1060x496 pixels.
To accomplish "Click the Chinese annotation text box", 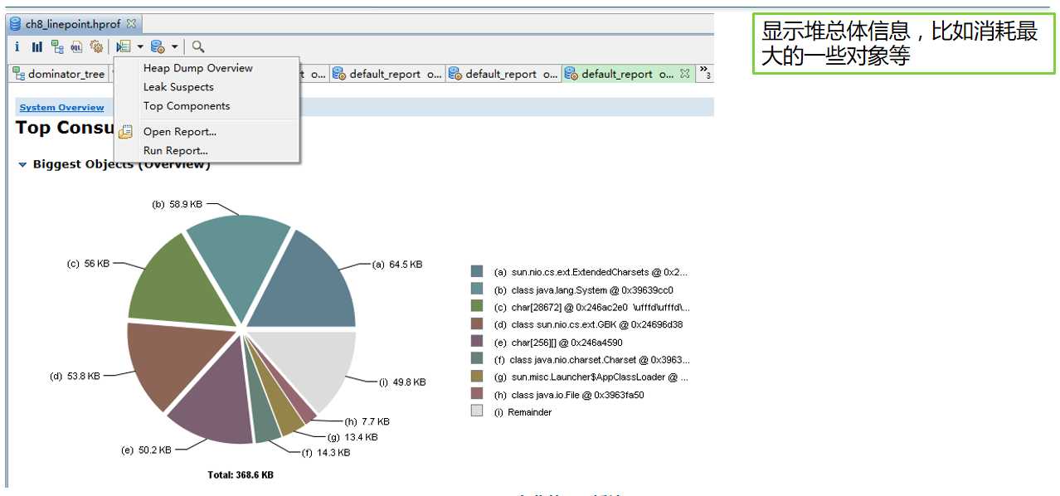I will pos(904,44).
